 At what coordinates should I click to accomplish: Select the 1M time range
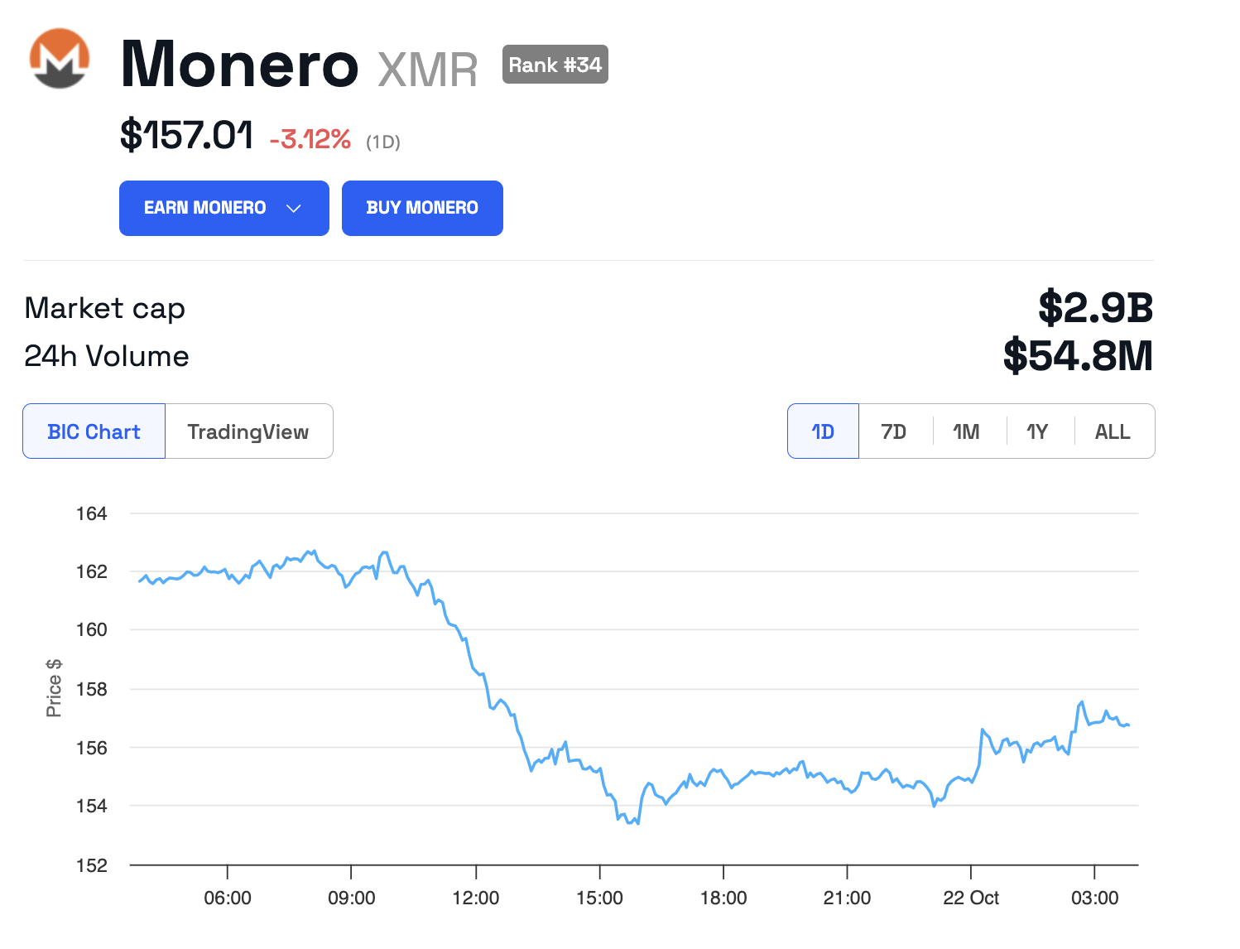coord(966,431)
